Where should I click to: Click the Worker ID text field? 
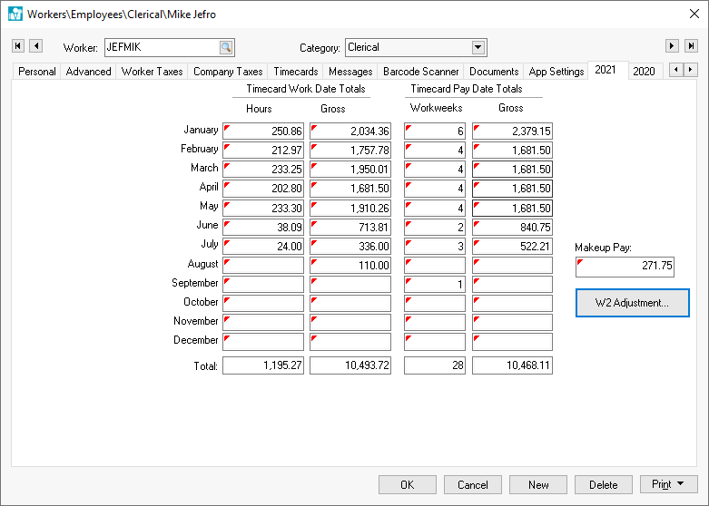(161, 47)
